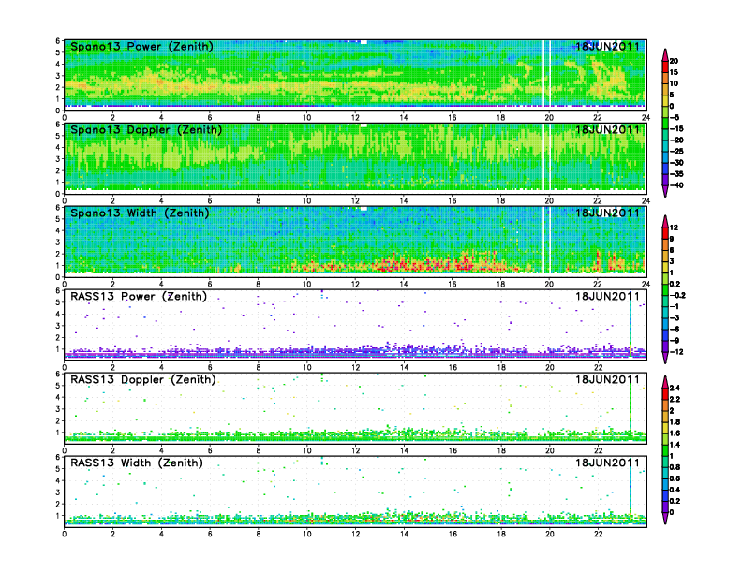This screenshot has height=573, width=742.
Task: Click the '-0.2' label on the middle colorbar
Action: pos(677,295)
